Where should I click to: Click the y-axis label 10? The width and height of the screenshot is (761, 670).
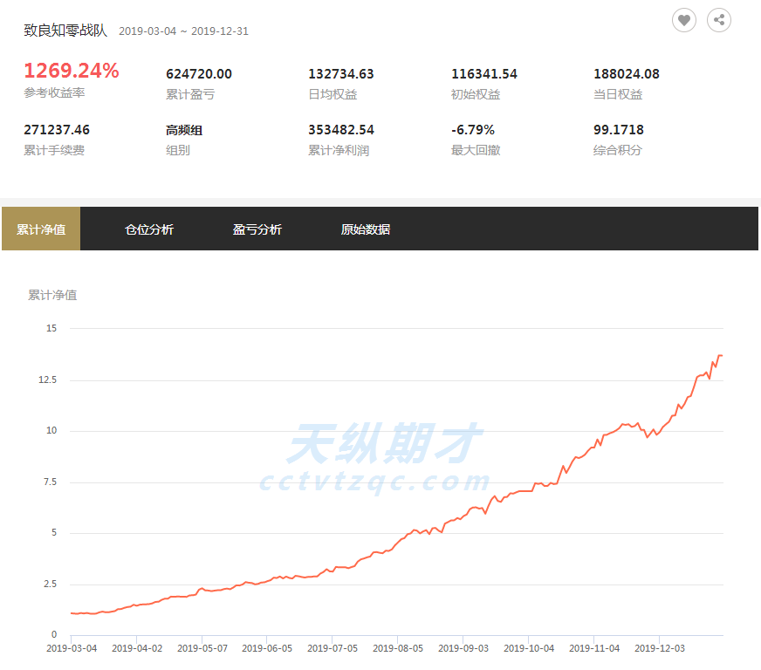click(x=51, y=430)
